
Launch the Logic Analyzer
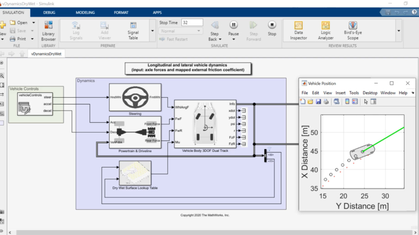pyautogui.click(x=326, y=31)
